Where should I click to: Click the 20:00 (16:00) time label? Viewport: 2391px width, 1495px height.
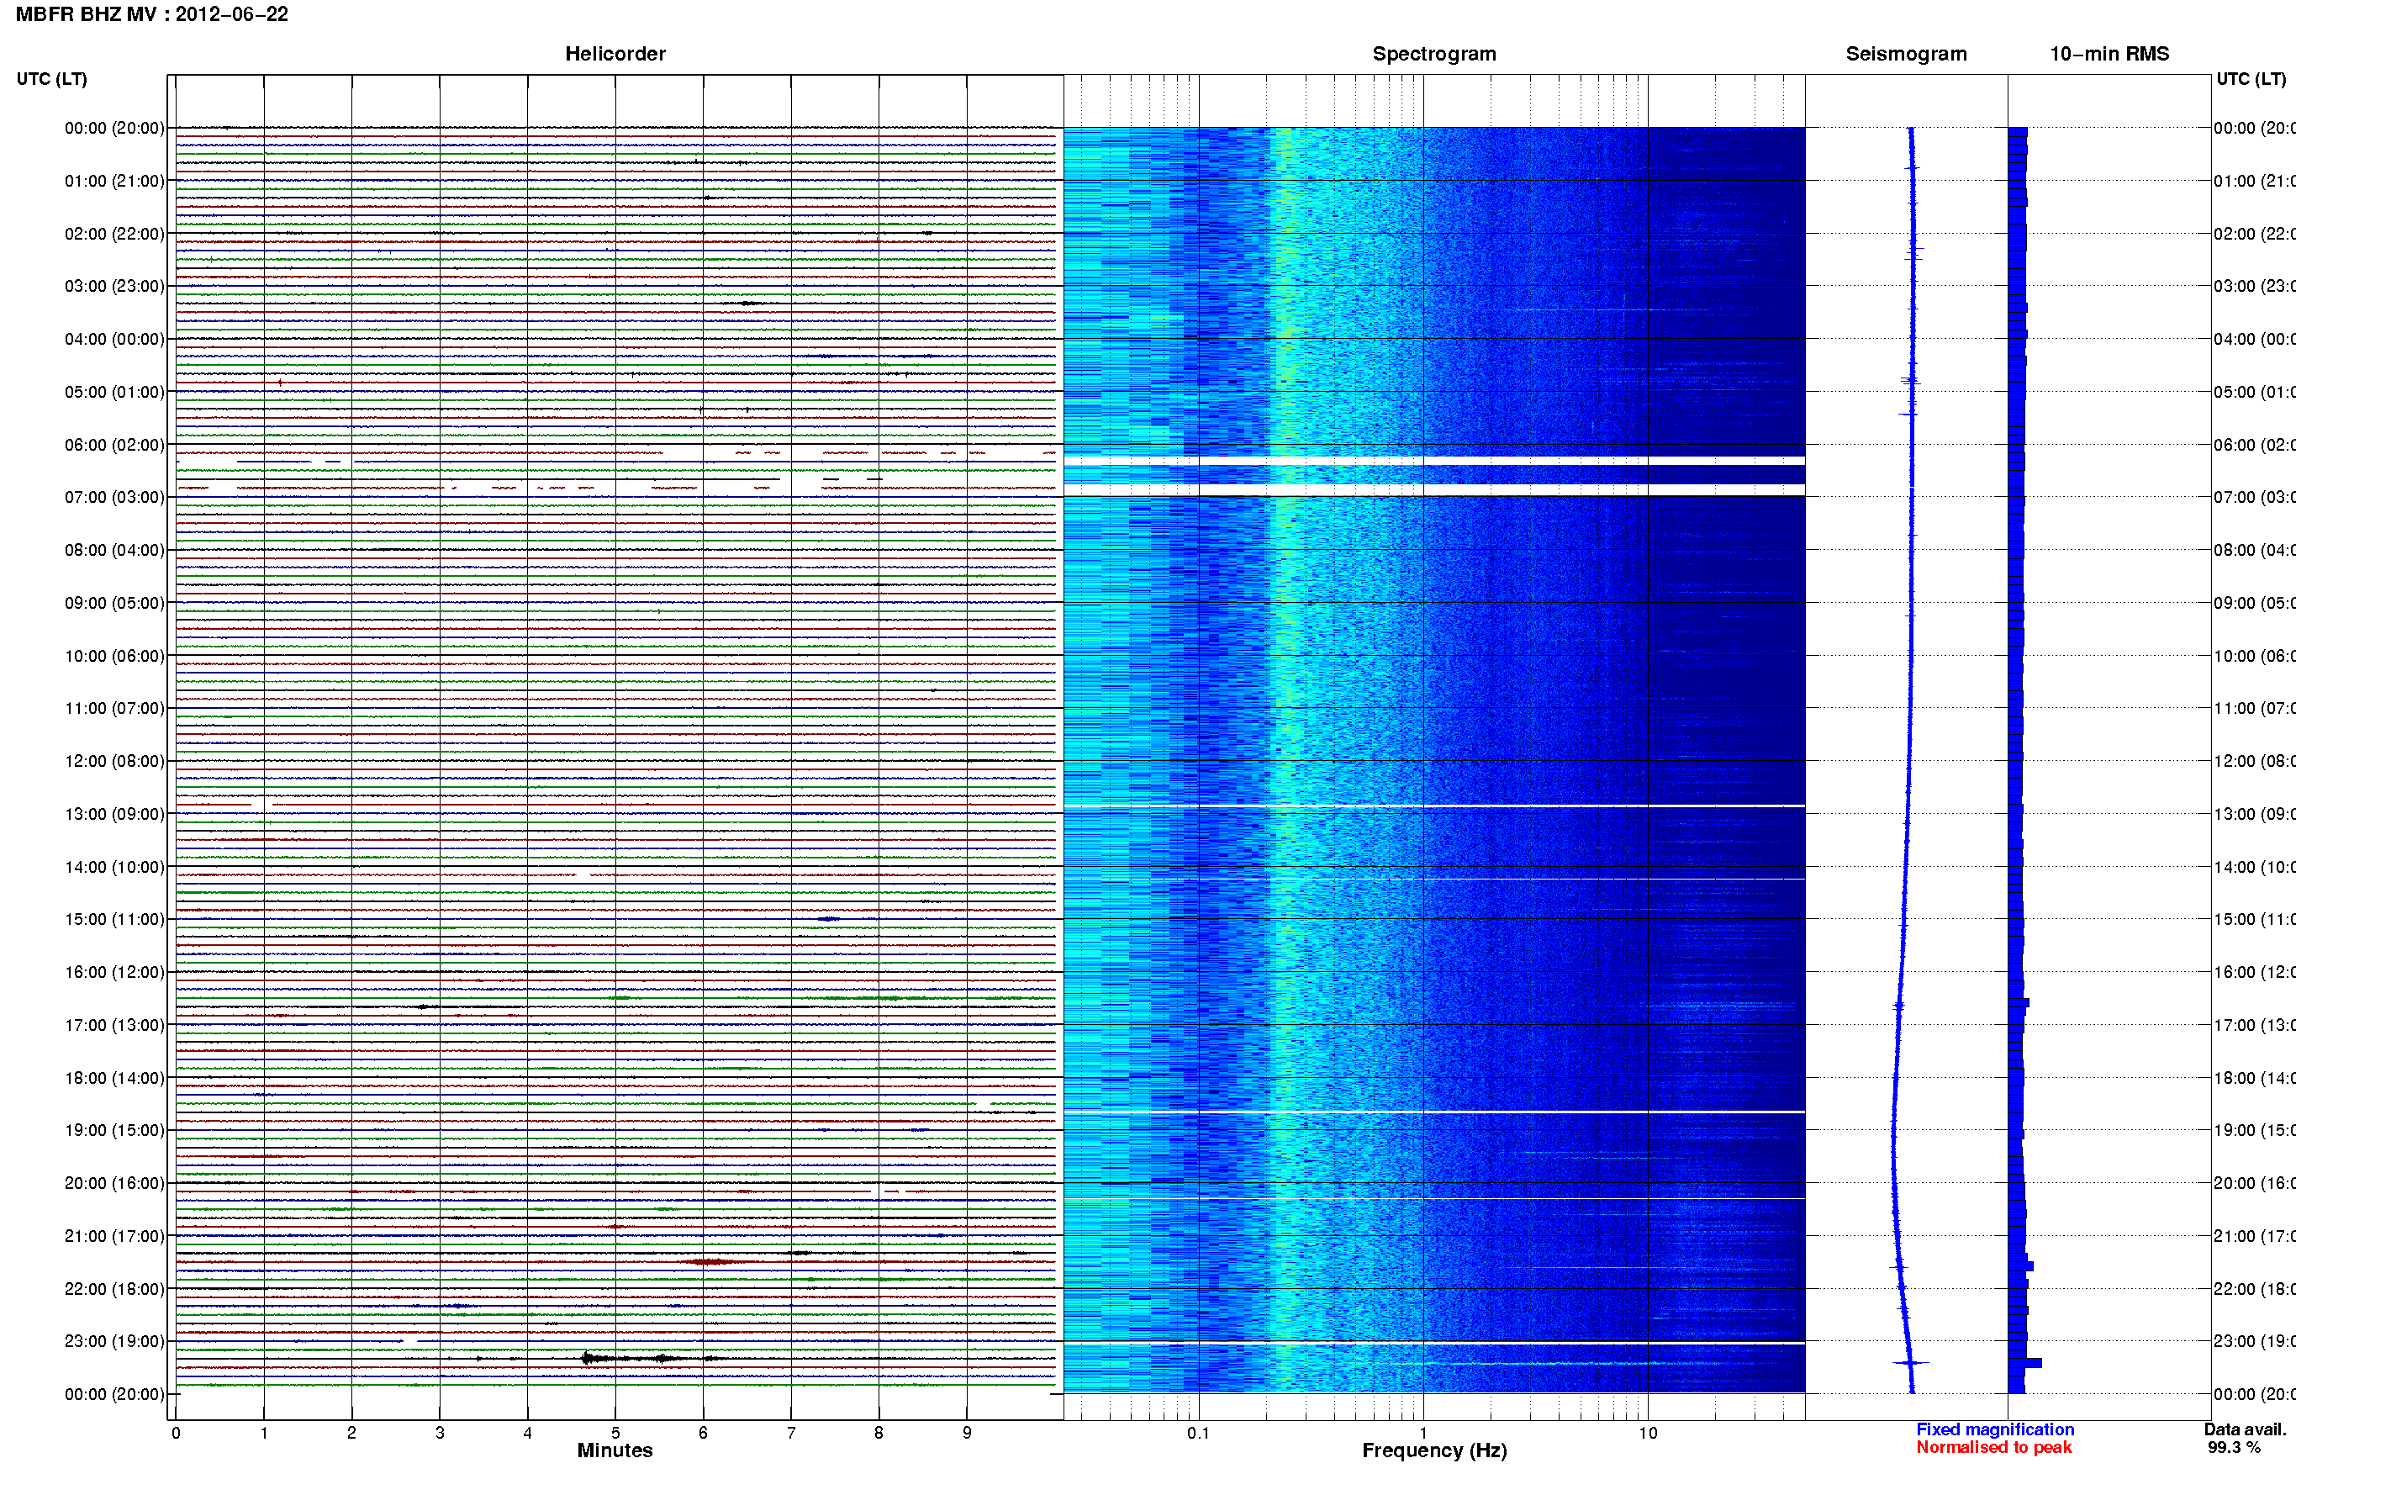click(114, 1182)
